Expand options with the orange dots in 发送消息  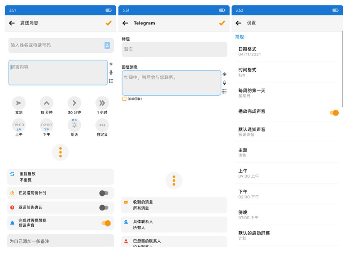coord(60,152)
